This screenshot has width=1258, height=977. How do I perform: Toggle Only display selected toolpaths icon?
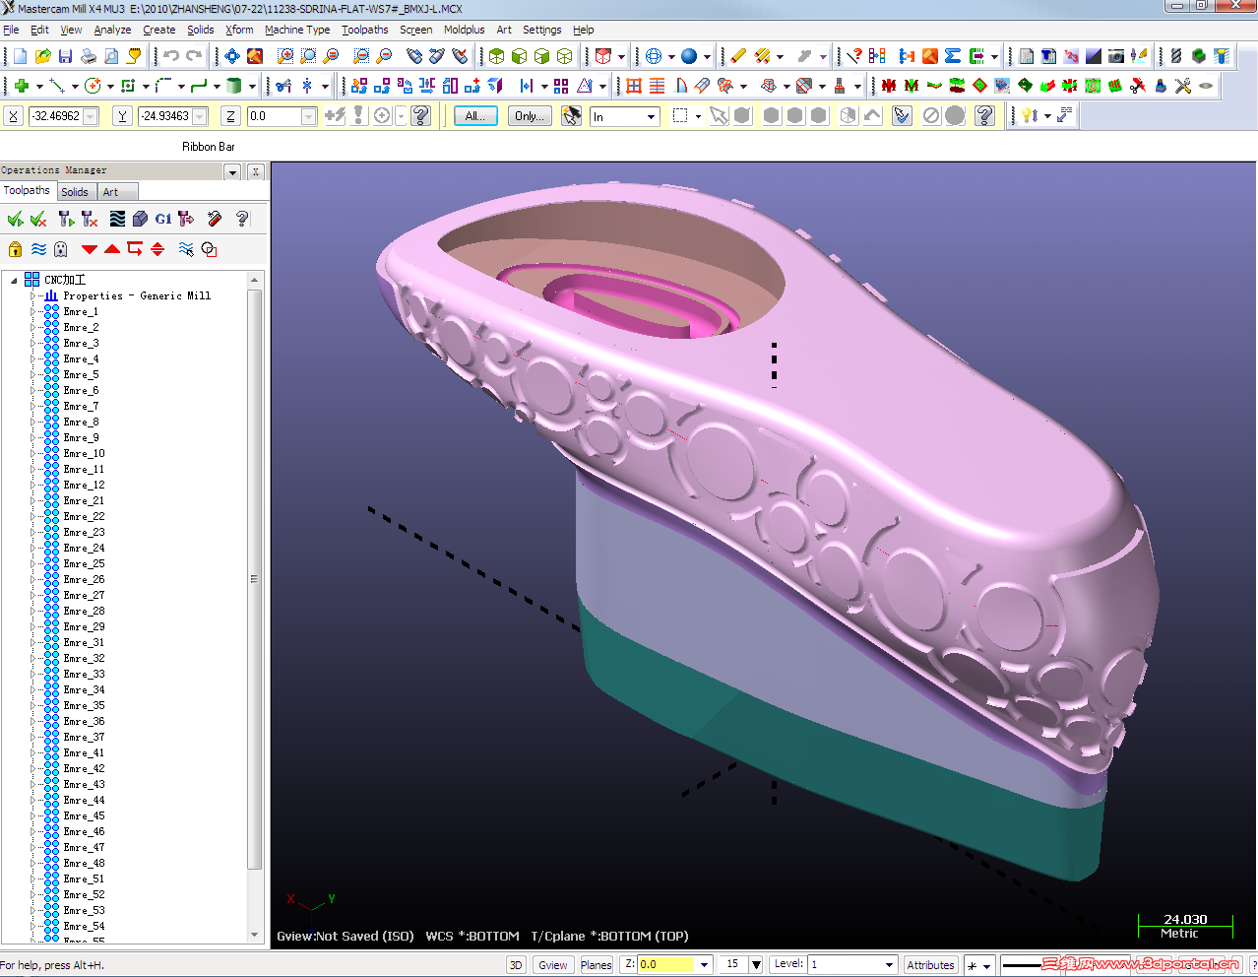pyautogui.click(x=186, y=249)
